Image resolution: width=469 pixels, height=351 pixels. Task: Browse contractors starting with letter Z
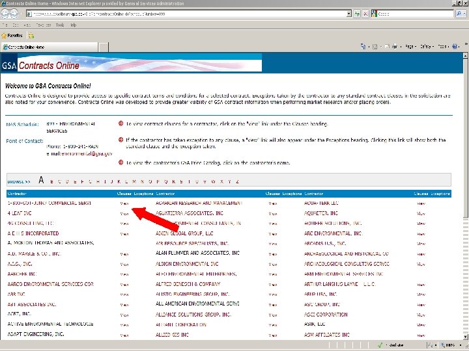click(x=238, y=181)
